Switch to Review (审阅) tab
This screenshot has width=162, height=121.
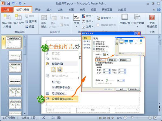tap(82, 10)
